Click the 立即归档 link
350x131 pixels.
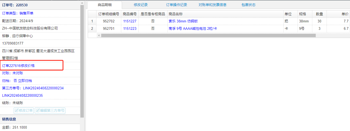25,81
